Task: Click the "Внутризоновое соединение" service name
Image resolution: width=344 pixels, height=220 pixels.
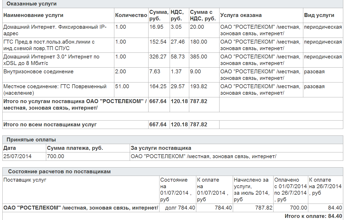Action: 38,72
